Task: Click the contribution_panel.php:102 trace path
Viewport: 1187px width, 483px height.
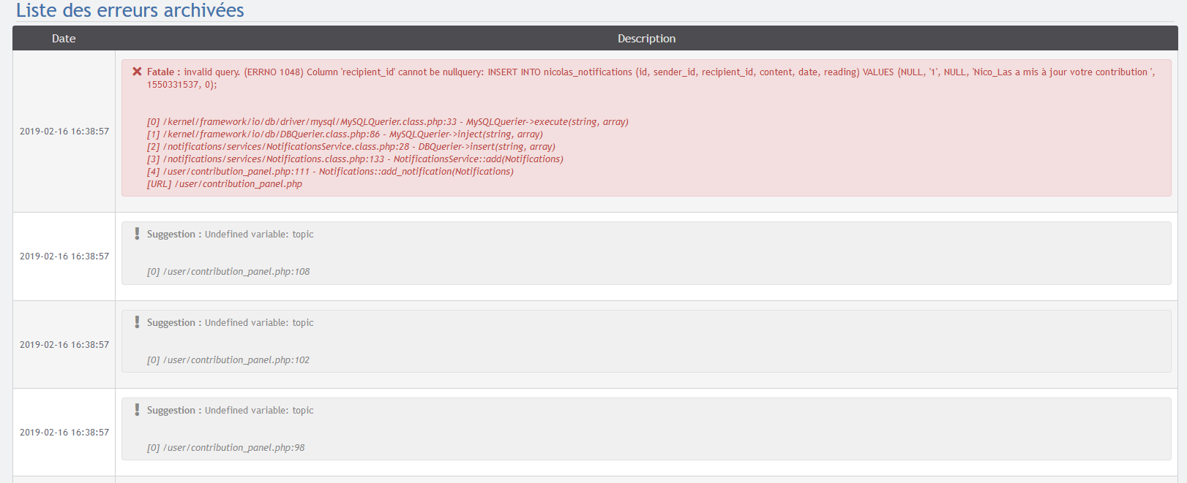Action: tap(228, 360)
